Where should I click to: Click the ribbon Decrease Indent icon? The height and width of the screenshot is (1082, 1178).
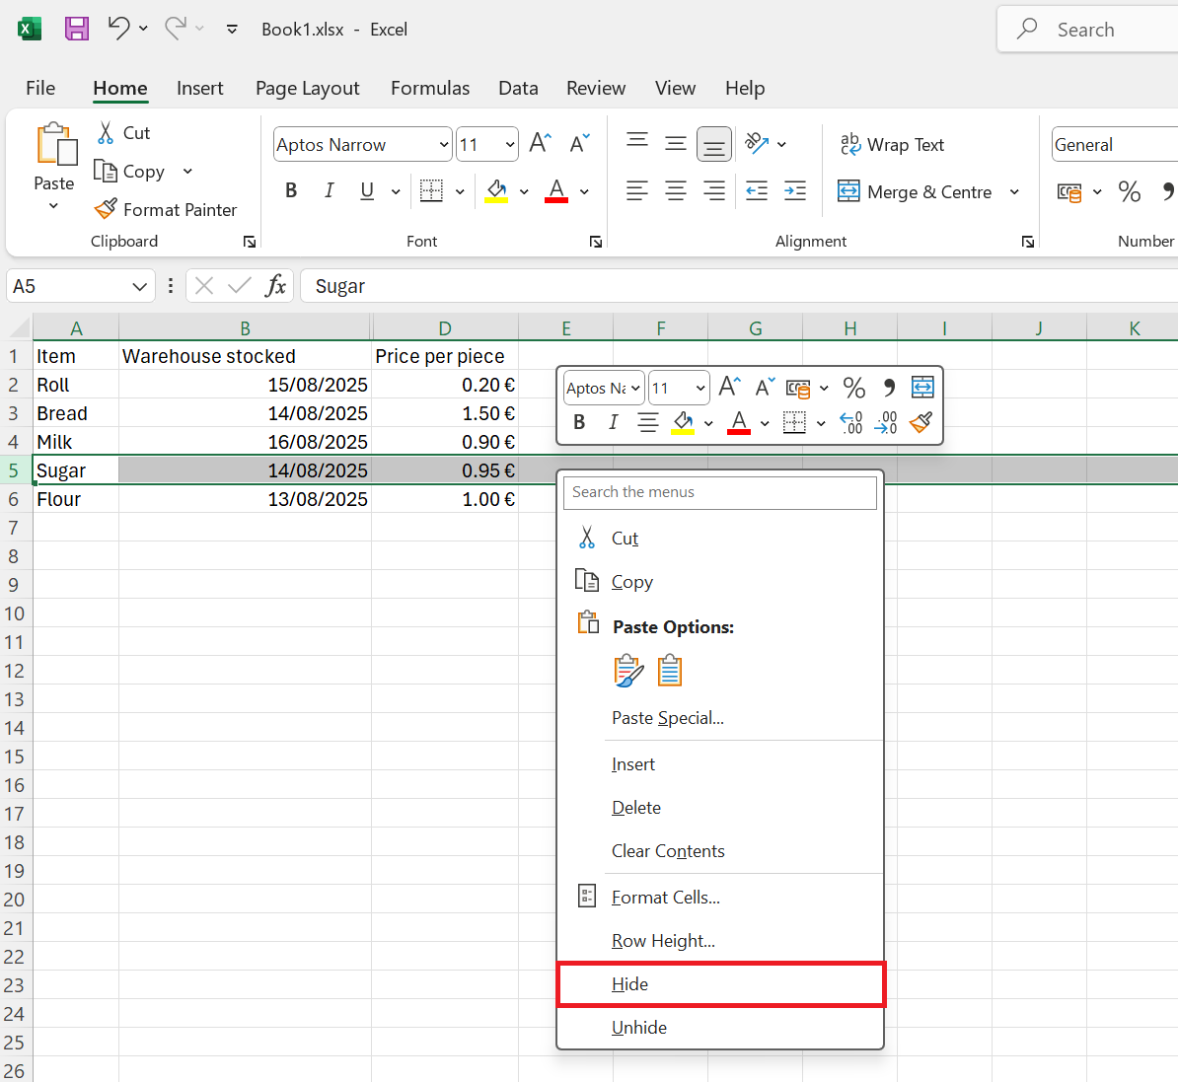click(757, 190)
